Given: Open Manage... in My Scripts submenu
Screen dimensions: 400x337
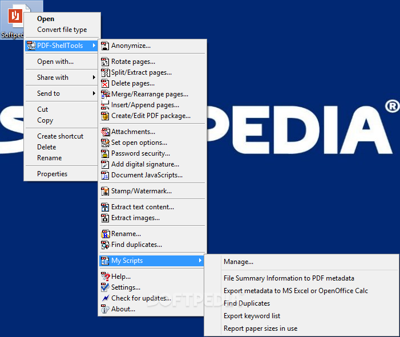Looking at the screenshot, I should point(239,262).
